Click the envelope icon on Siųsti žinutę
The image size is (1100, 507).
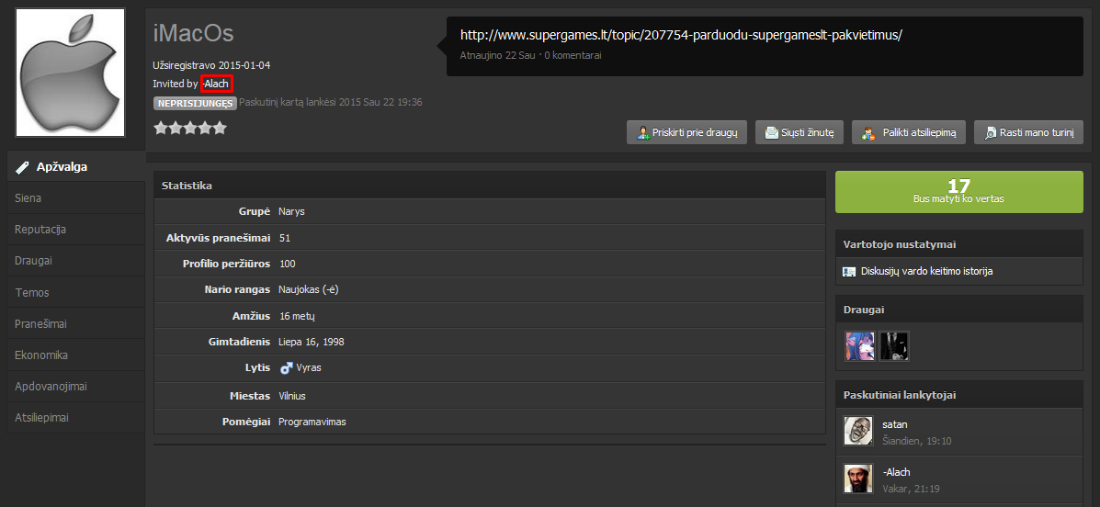(771, 132)
